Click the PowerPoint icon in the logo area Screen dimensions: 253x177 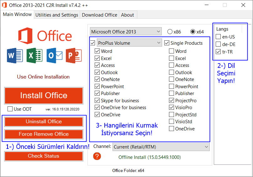click(74, 56)
